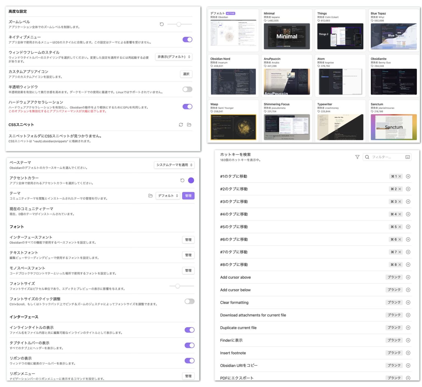
Task: Enable the 半透明ウィンドウ toggle
Action: pos(187,89)
